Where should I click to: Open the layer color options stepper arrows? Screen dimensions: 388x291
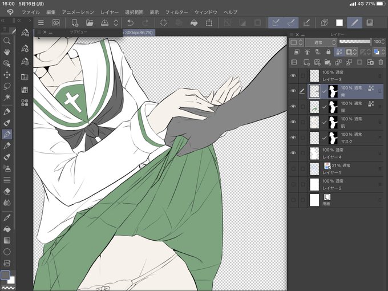click(x=383, y=52)
